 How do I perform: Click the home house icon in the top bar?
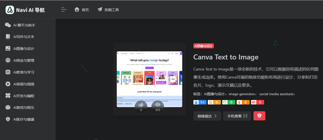point(77,9)
